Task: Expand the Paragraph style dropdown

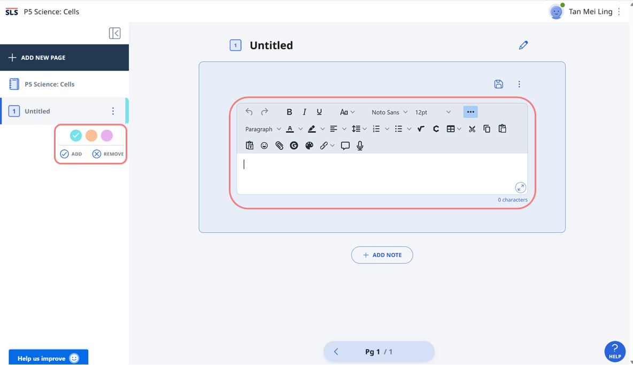Action: click(263, 129)
